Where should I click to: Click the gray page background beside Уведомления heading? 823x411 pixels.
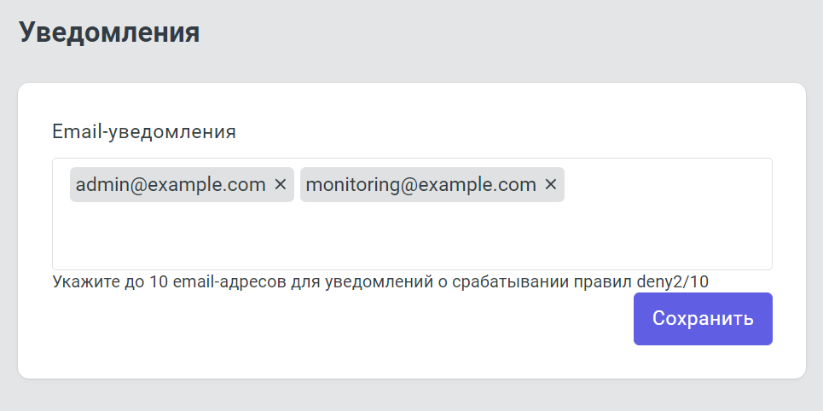(512, 34)
